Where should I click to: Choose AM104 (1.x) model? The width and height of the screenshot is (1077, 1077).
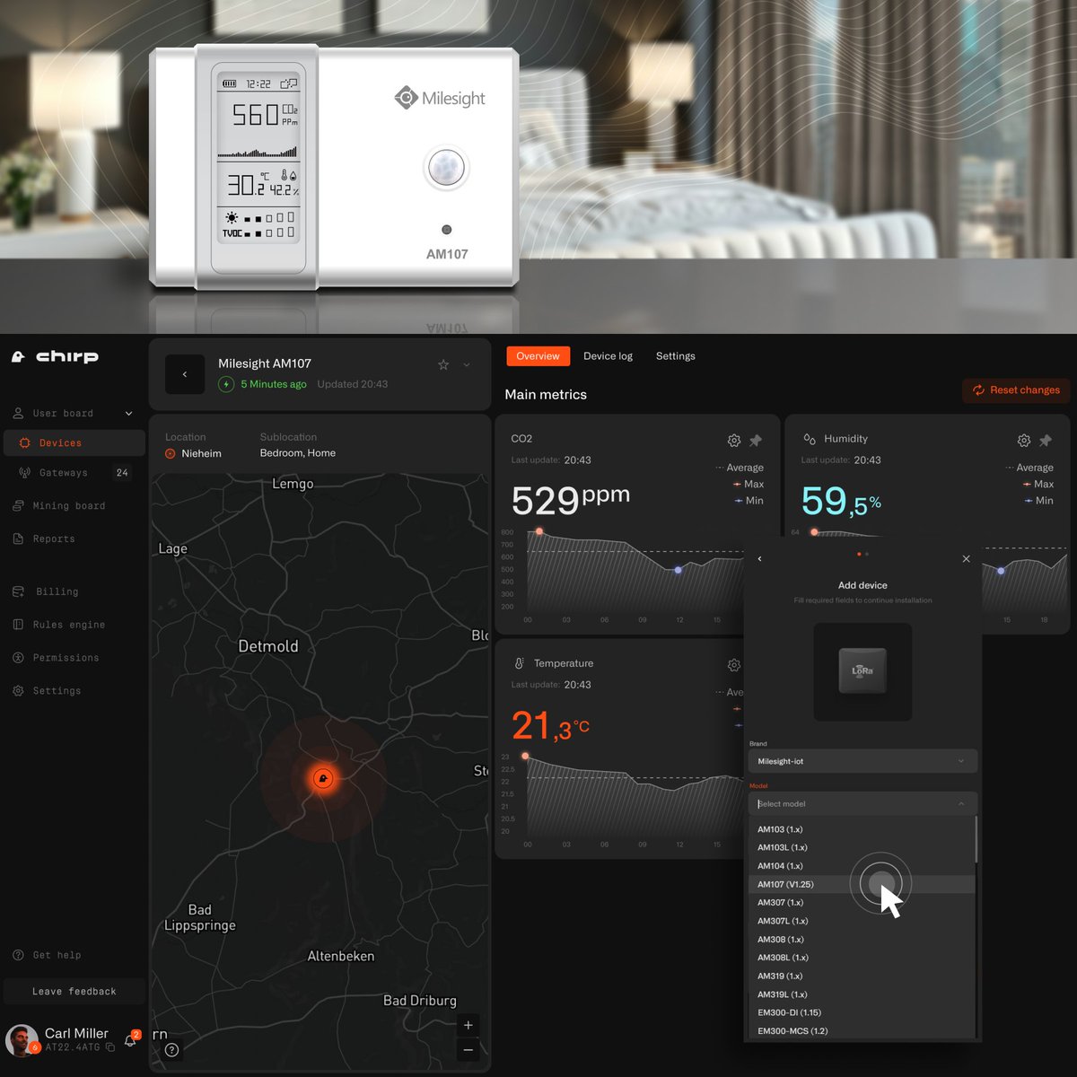(x=862, y=866)
